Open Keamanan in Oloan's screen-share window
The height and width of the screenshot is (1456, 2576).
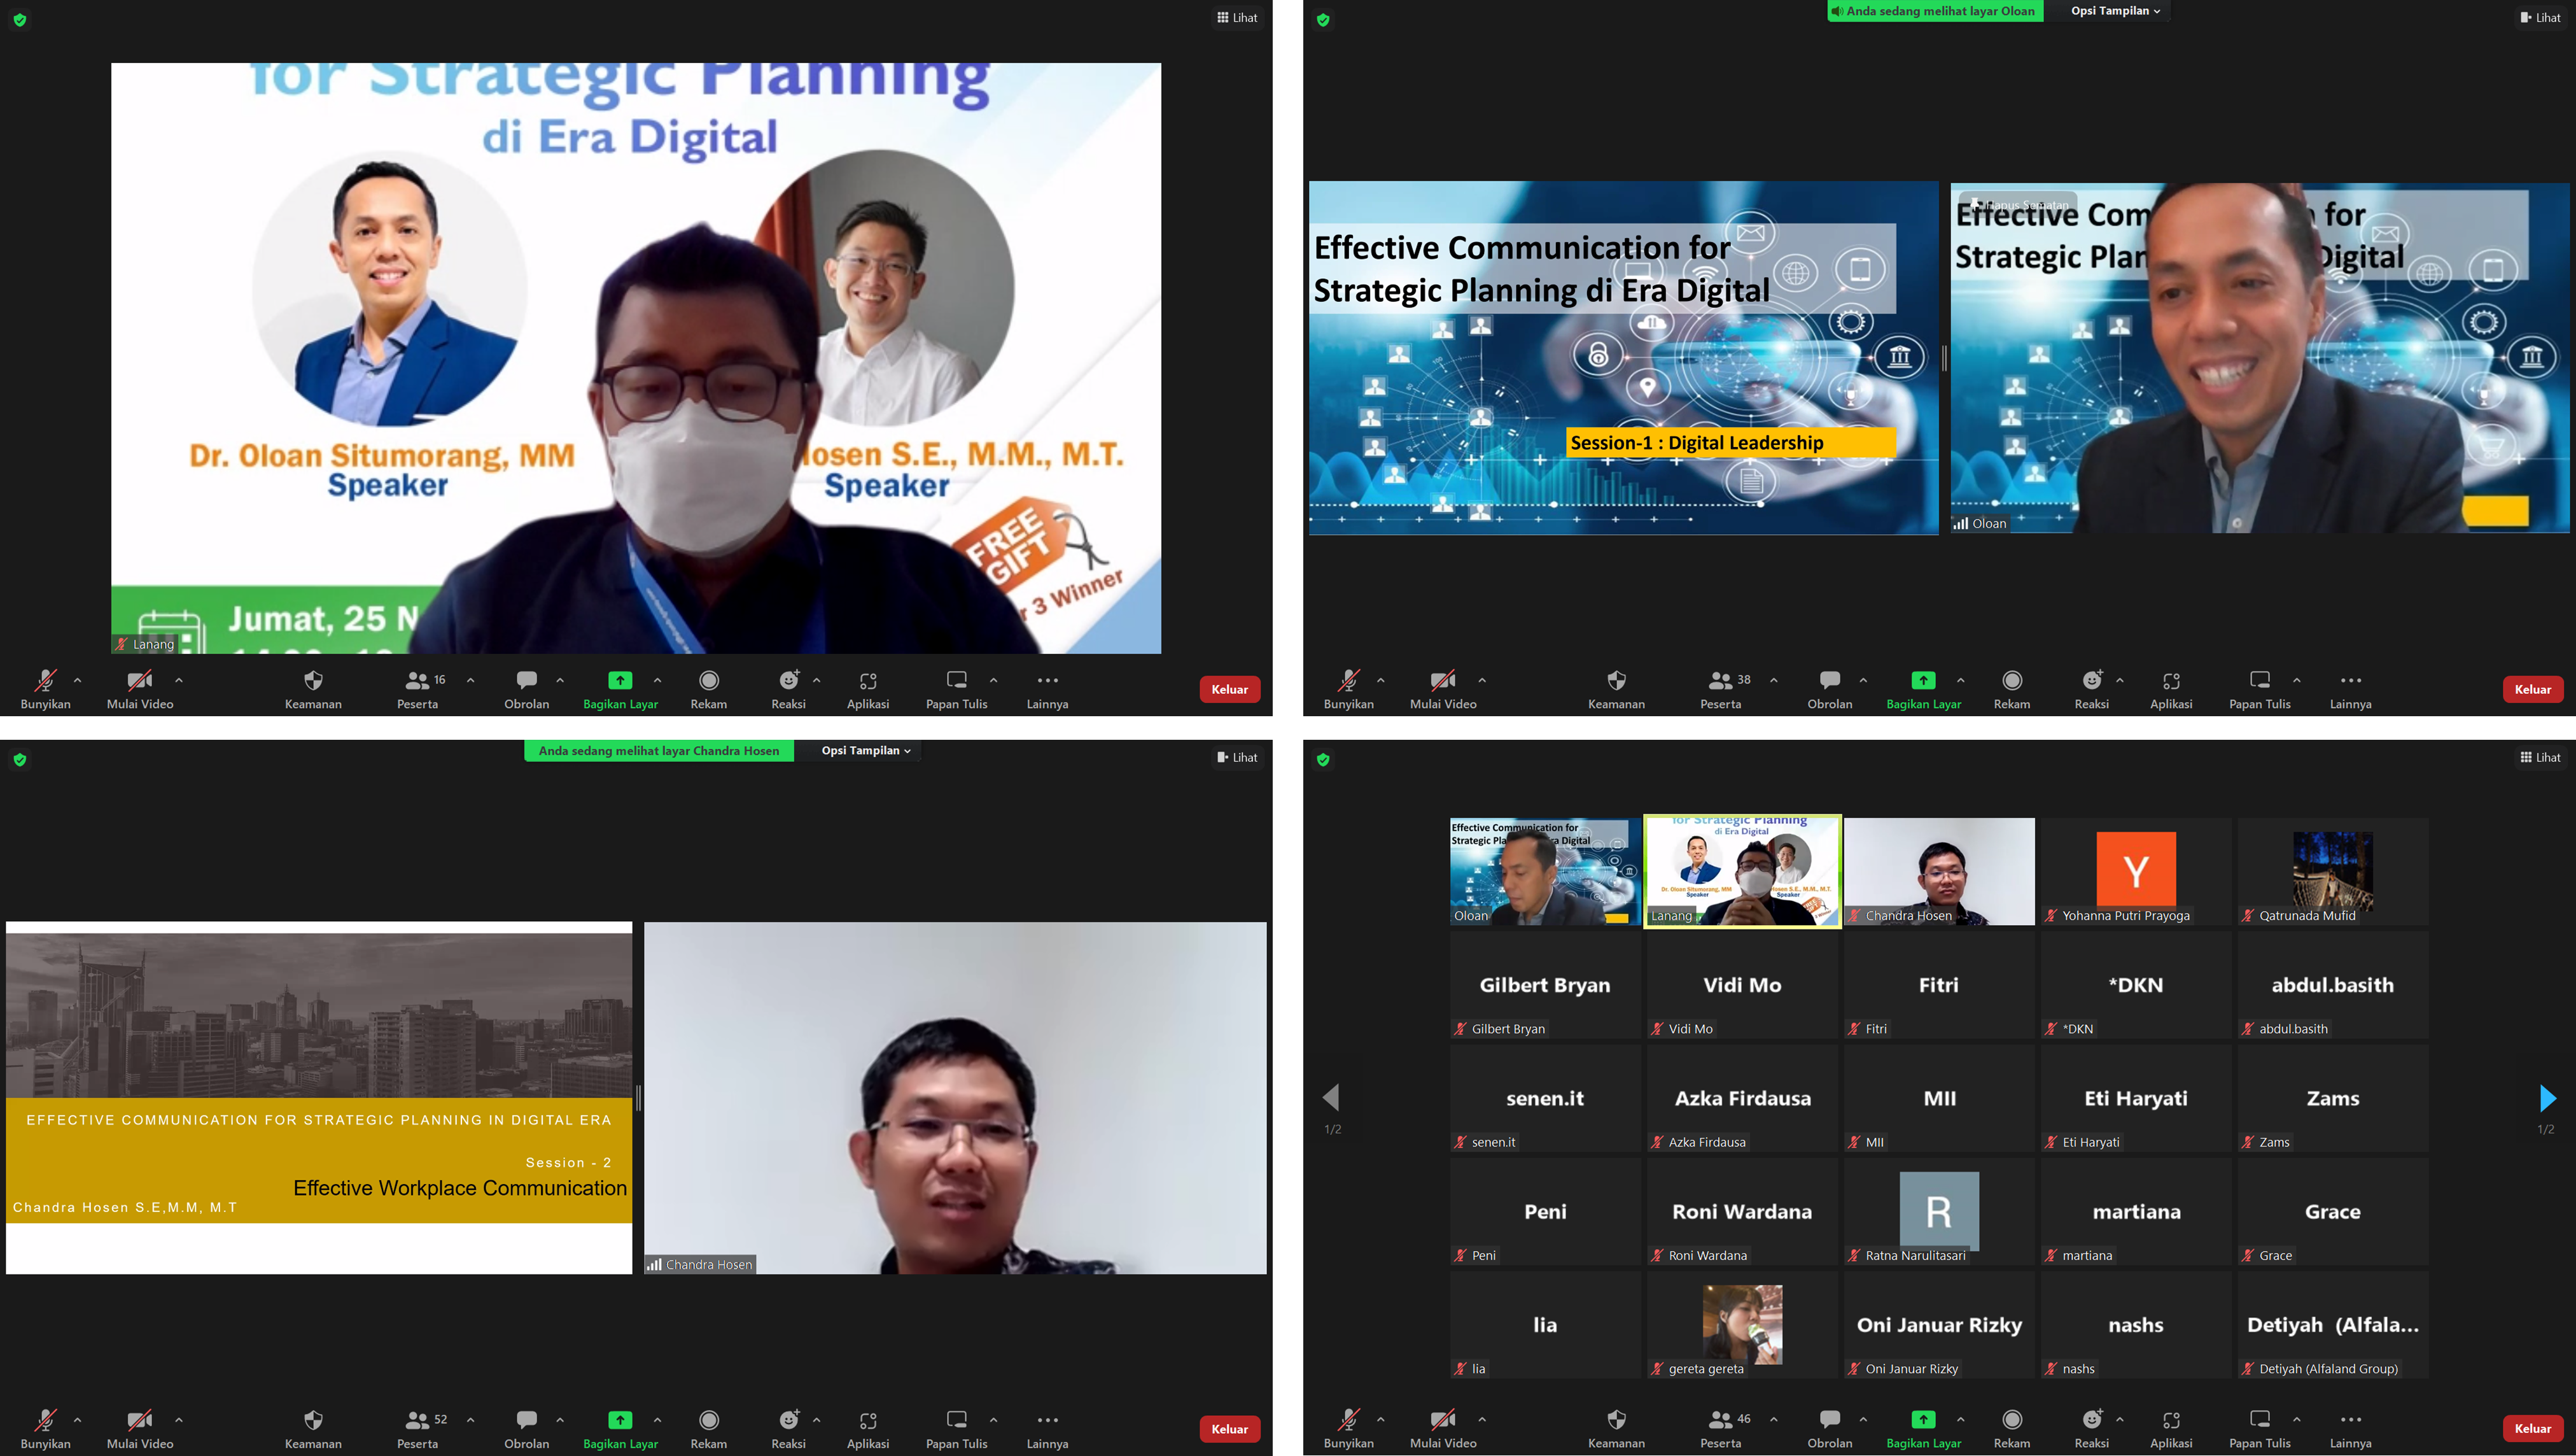[x=1616, y=689]
